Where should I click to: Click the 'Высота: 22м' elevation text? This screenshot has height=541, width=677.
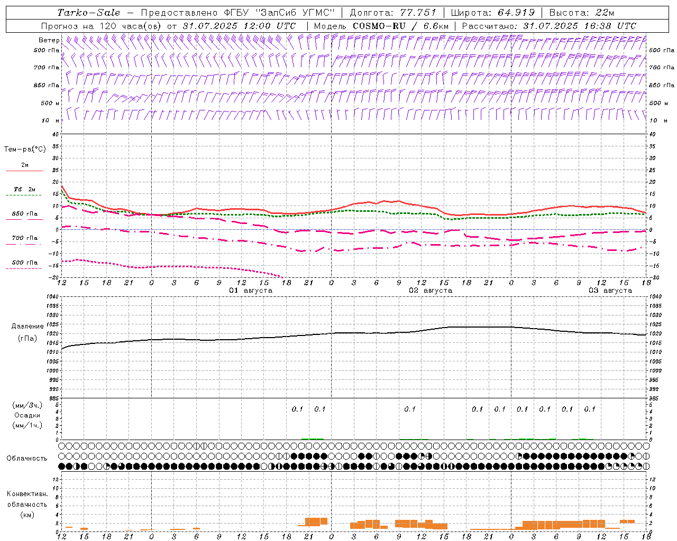coord(582,13)
